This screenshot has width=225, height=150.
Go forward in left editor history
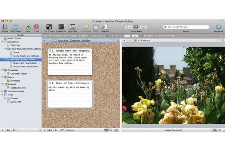[x=50, y=41]
